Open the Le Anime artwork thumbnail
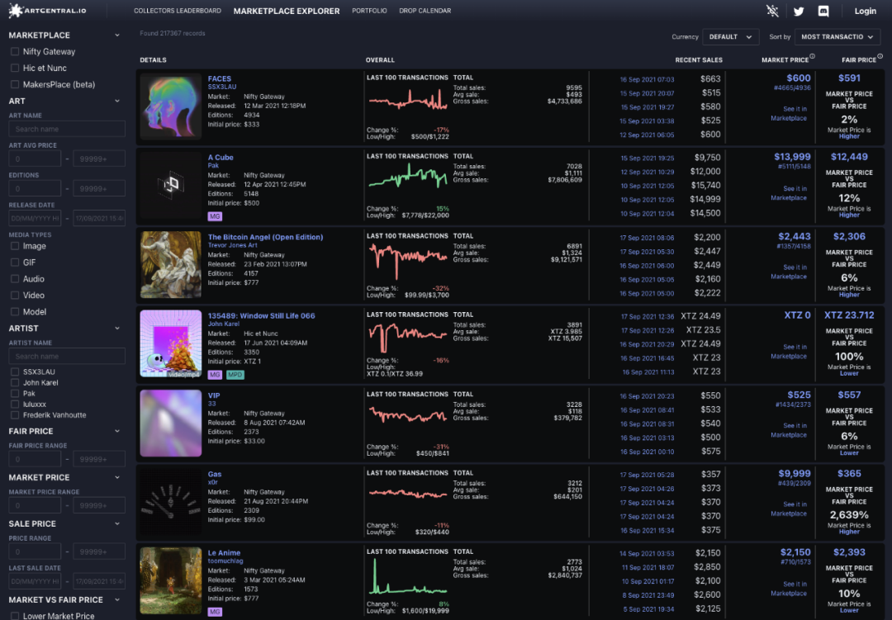This screenshot has height=620, width=892. (171, 580)
